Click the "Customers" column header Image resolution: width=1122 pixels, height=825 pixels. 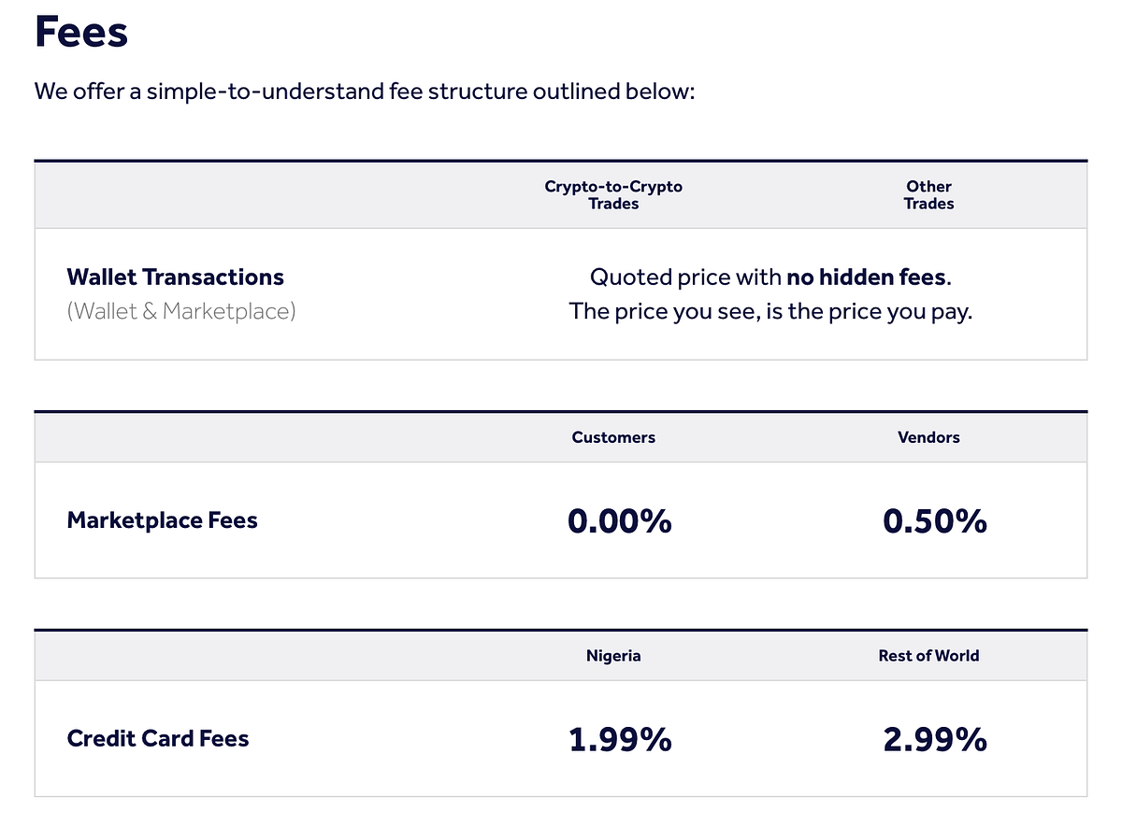613,437
